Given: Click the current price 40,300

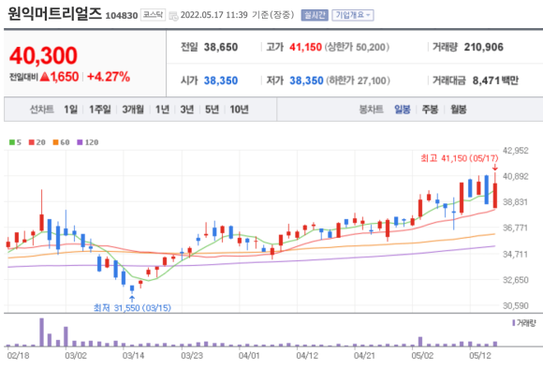Looking at the screenshot, I should point(43,55).
